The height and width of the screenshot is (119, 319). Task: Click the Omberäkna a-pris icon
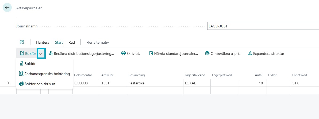coord(207,54)
